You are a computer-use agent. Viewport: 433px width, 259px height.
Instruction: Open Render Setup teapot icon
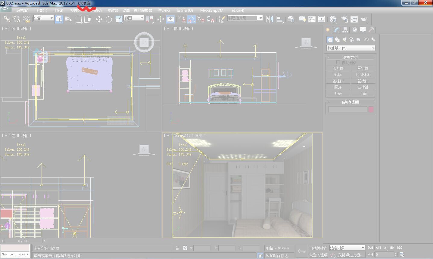[x=344, y=19]
